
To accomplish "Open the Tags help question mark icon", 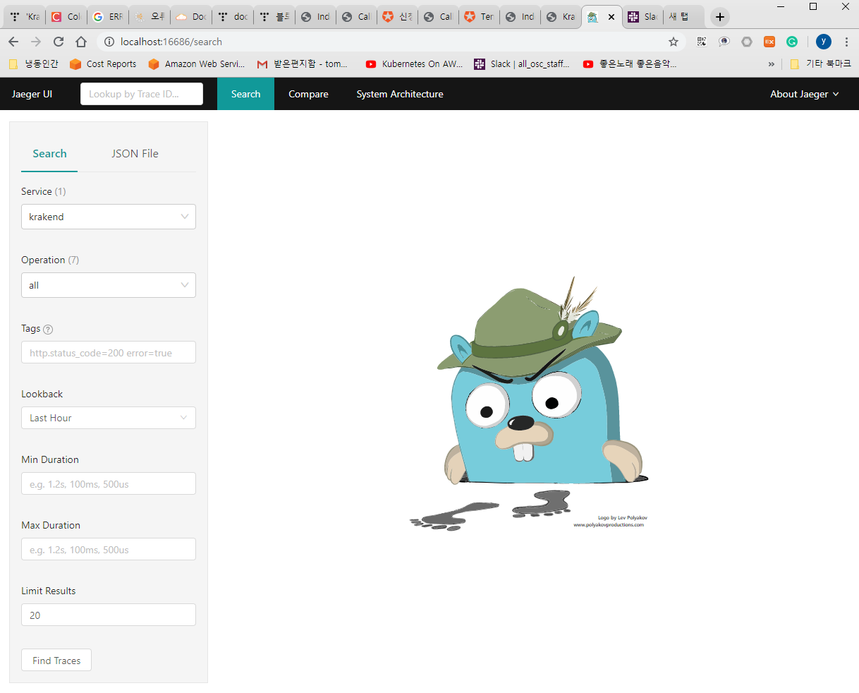I will (48, 329).
